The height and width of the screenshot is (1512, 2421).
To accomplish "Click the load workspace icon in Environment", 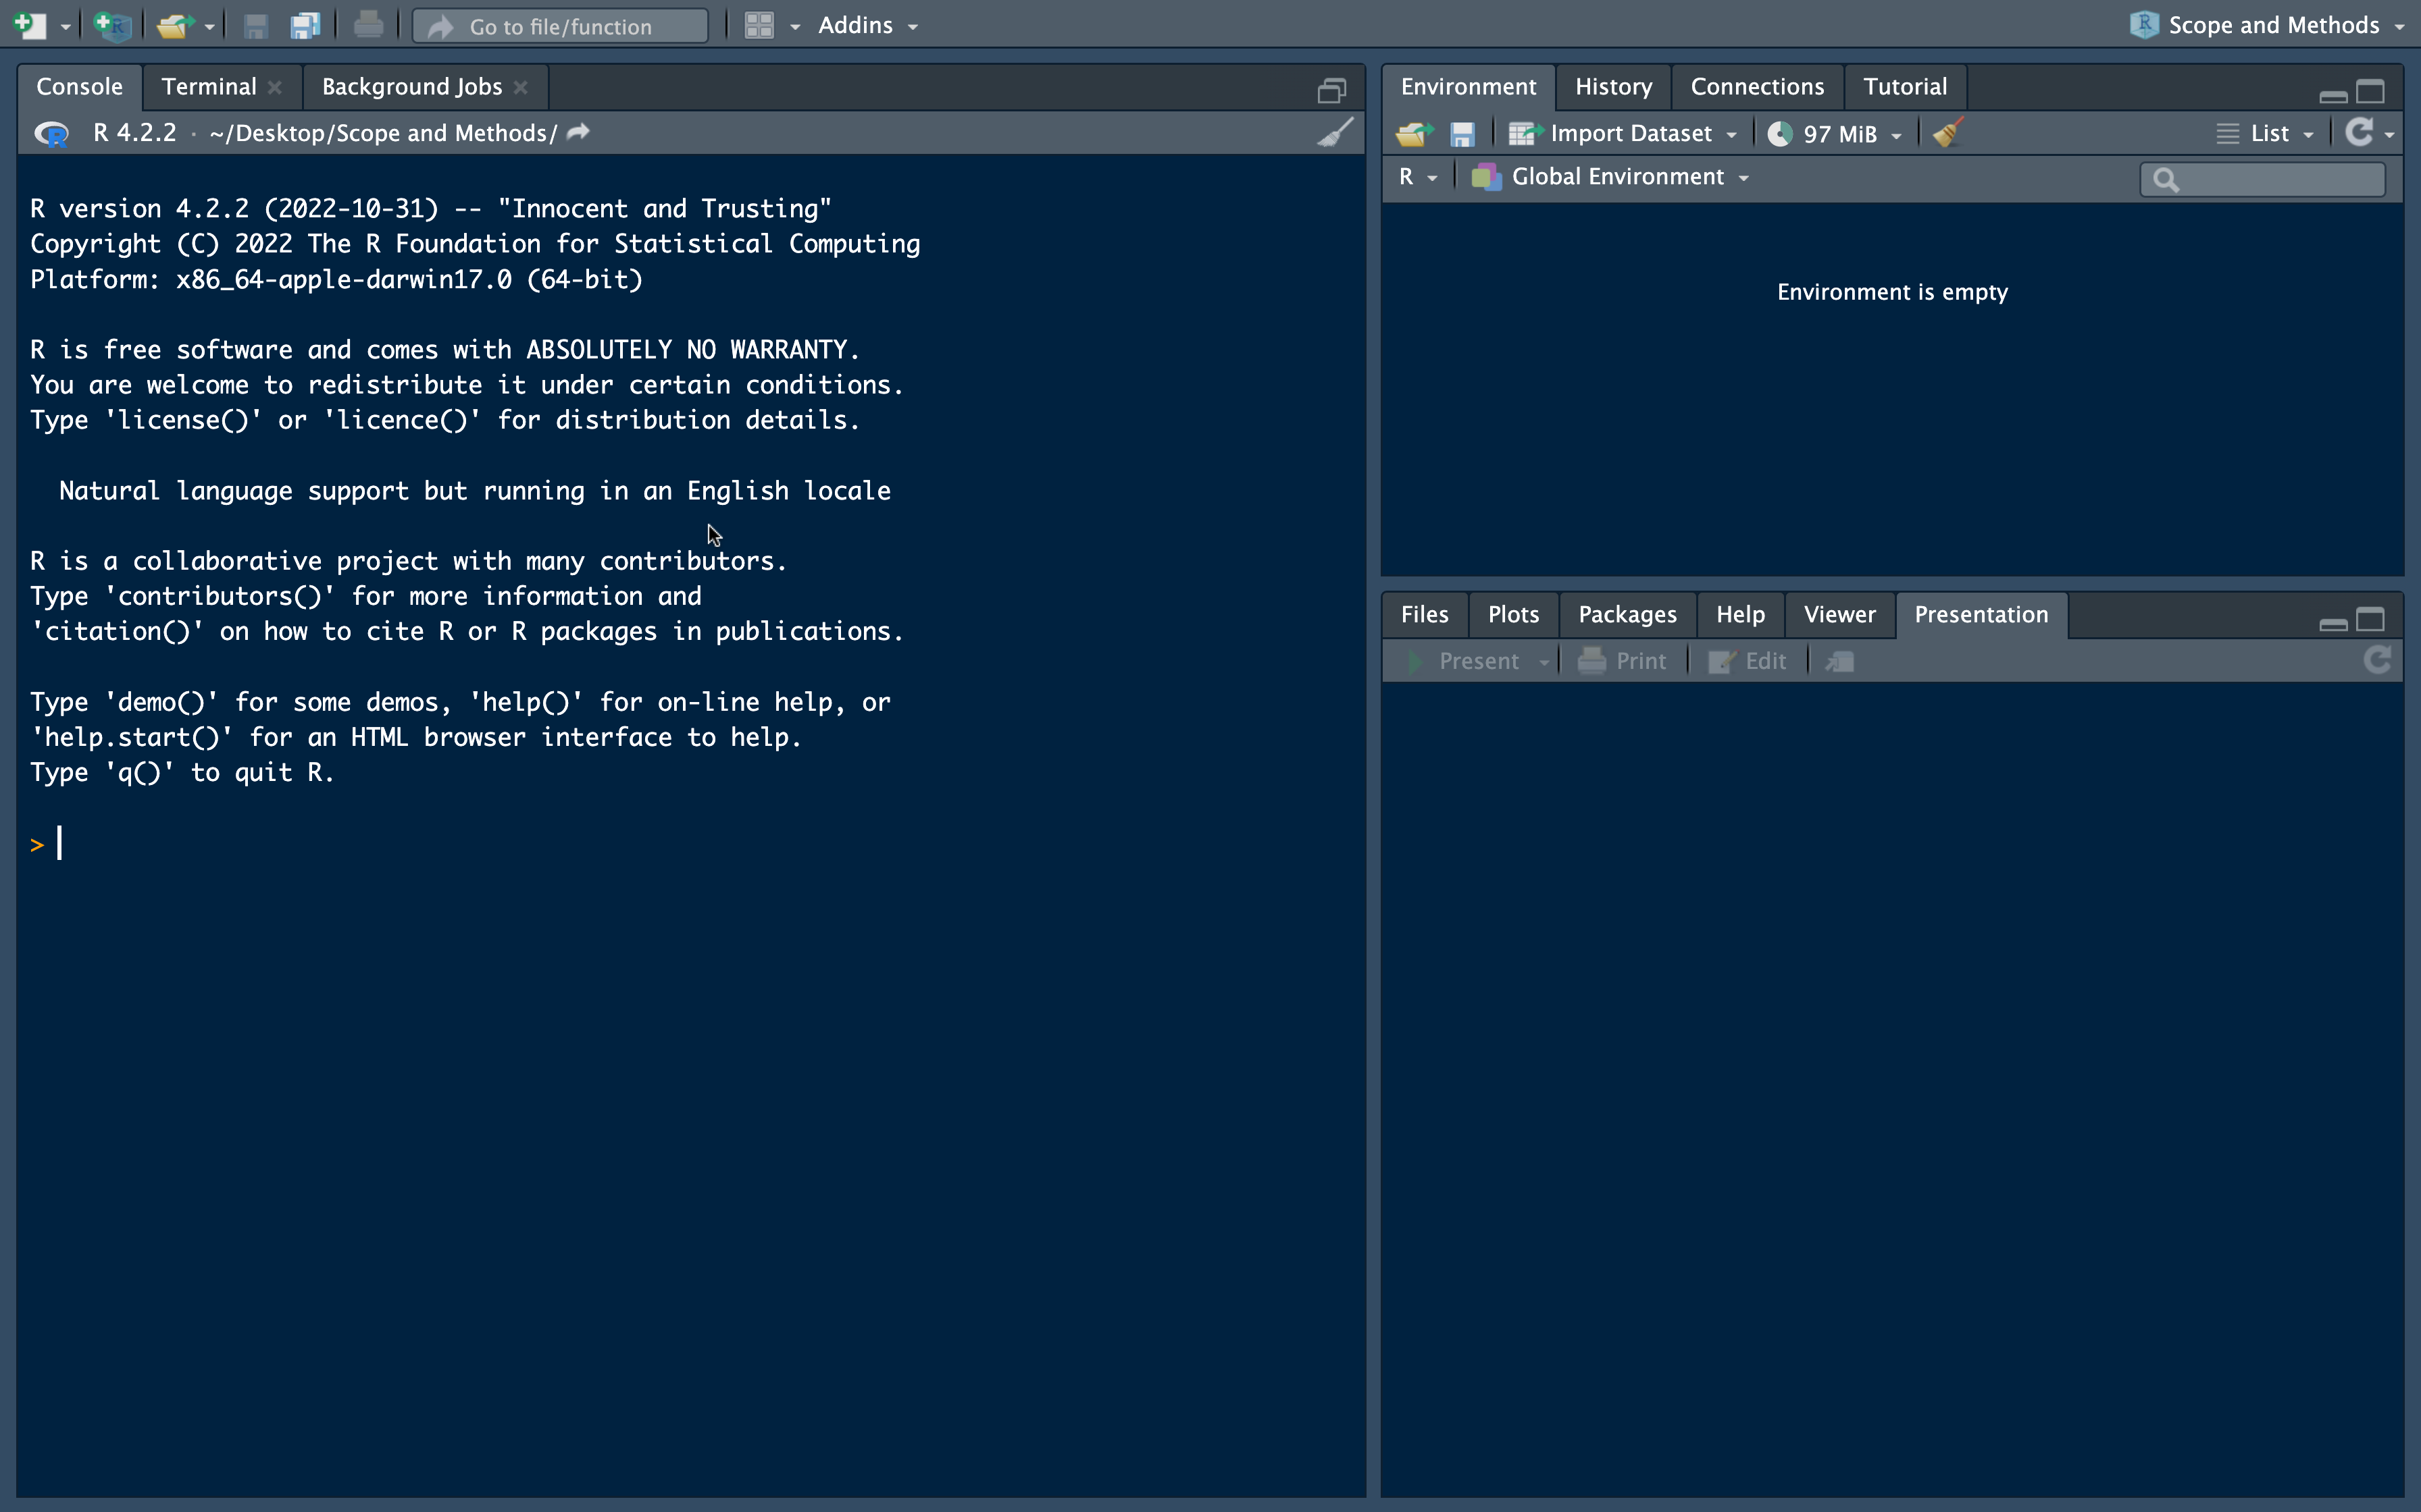I will pyautogui.click(x=1414, y=133).
